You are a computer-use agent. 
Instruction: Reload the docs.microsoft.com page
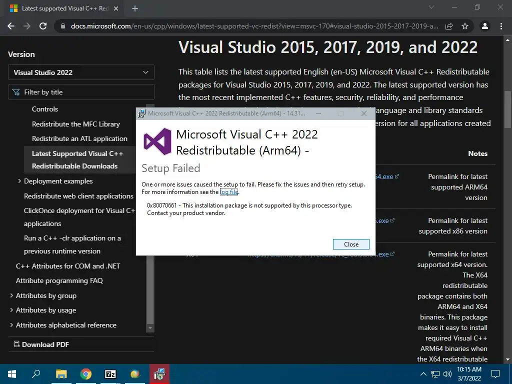(43, 26)
